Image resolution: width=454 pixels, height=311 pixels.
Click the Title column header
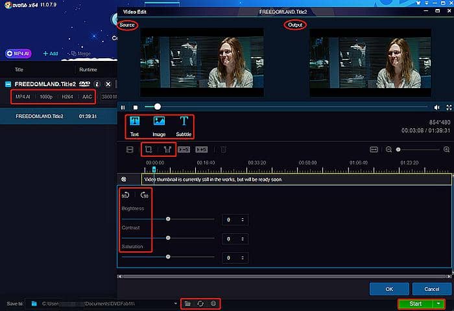[19, 70]
